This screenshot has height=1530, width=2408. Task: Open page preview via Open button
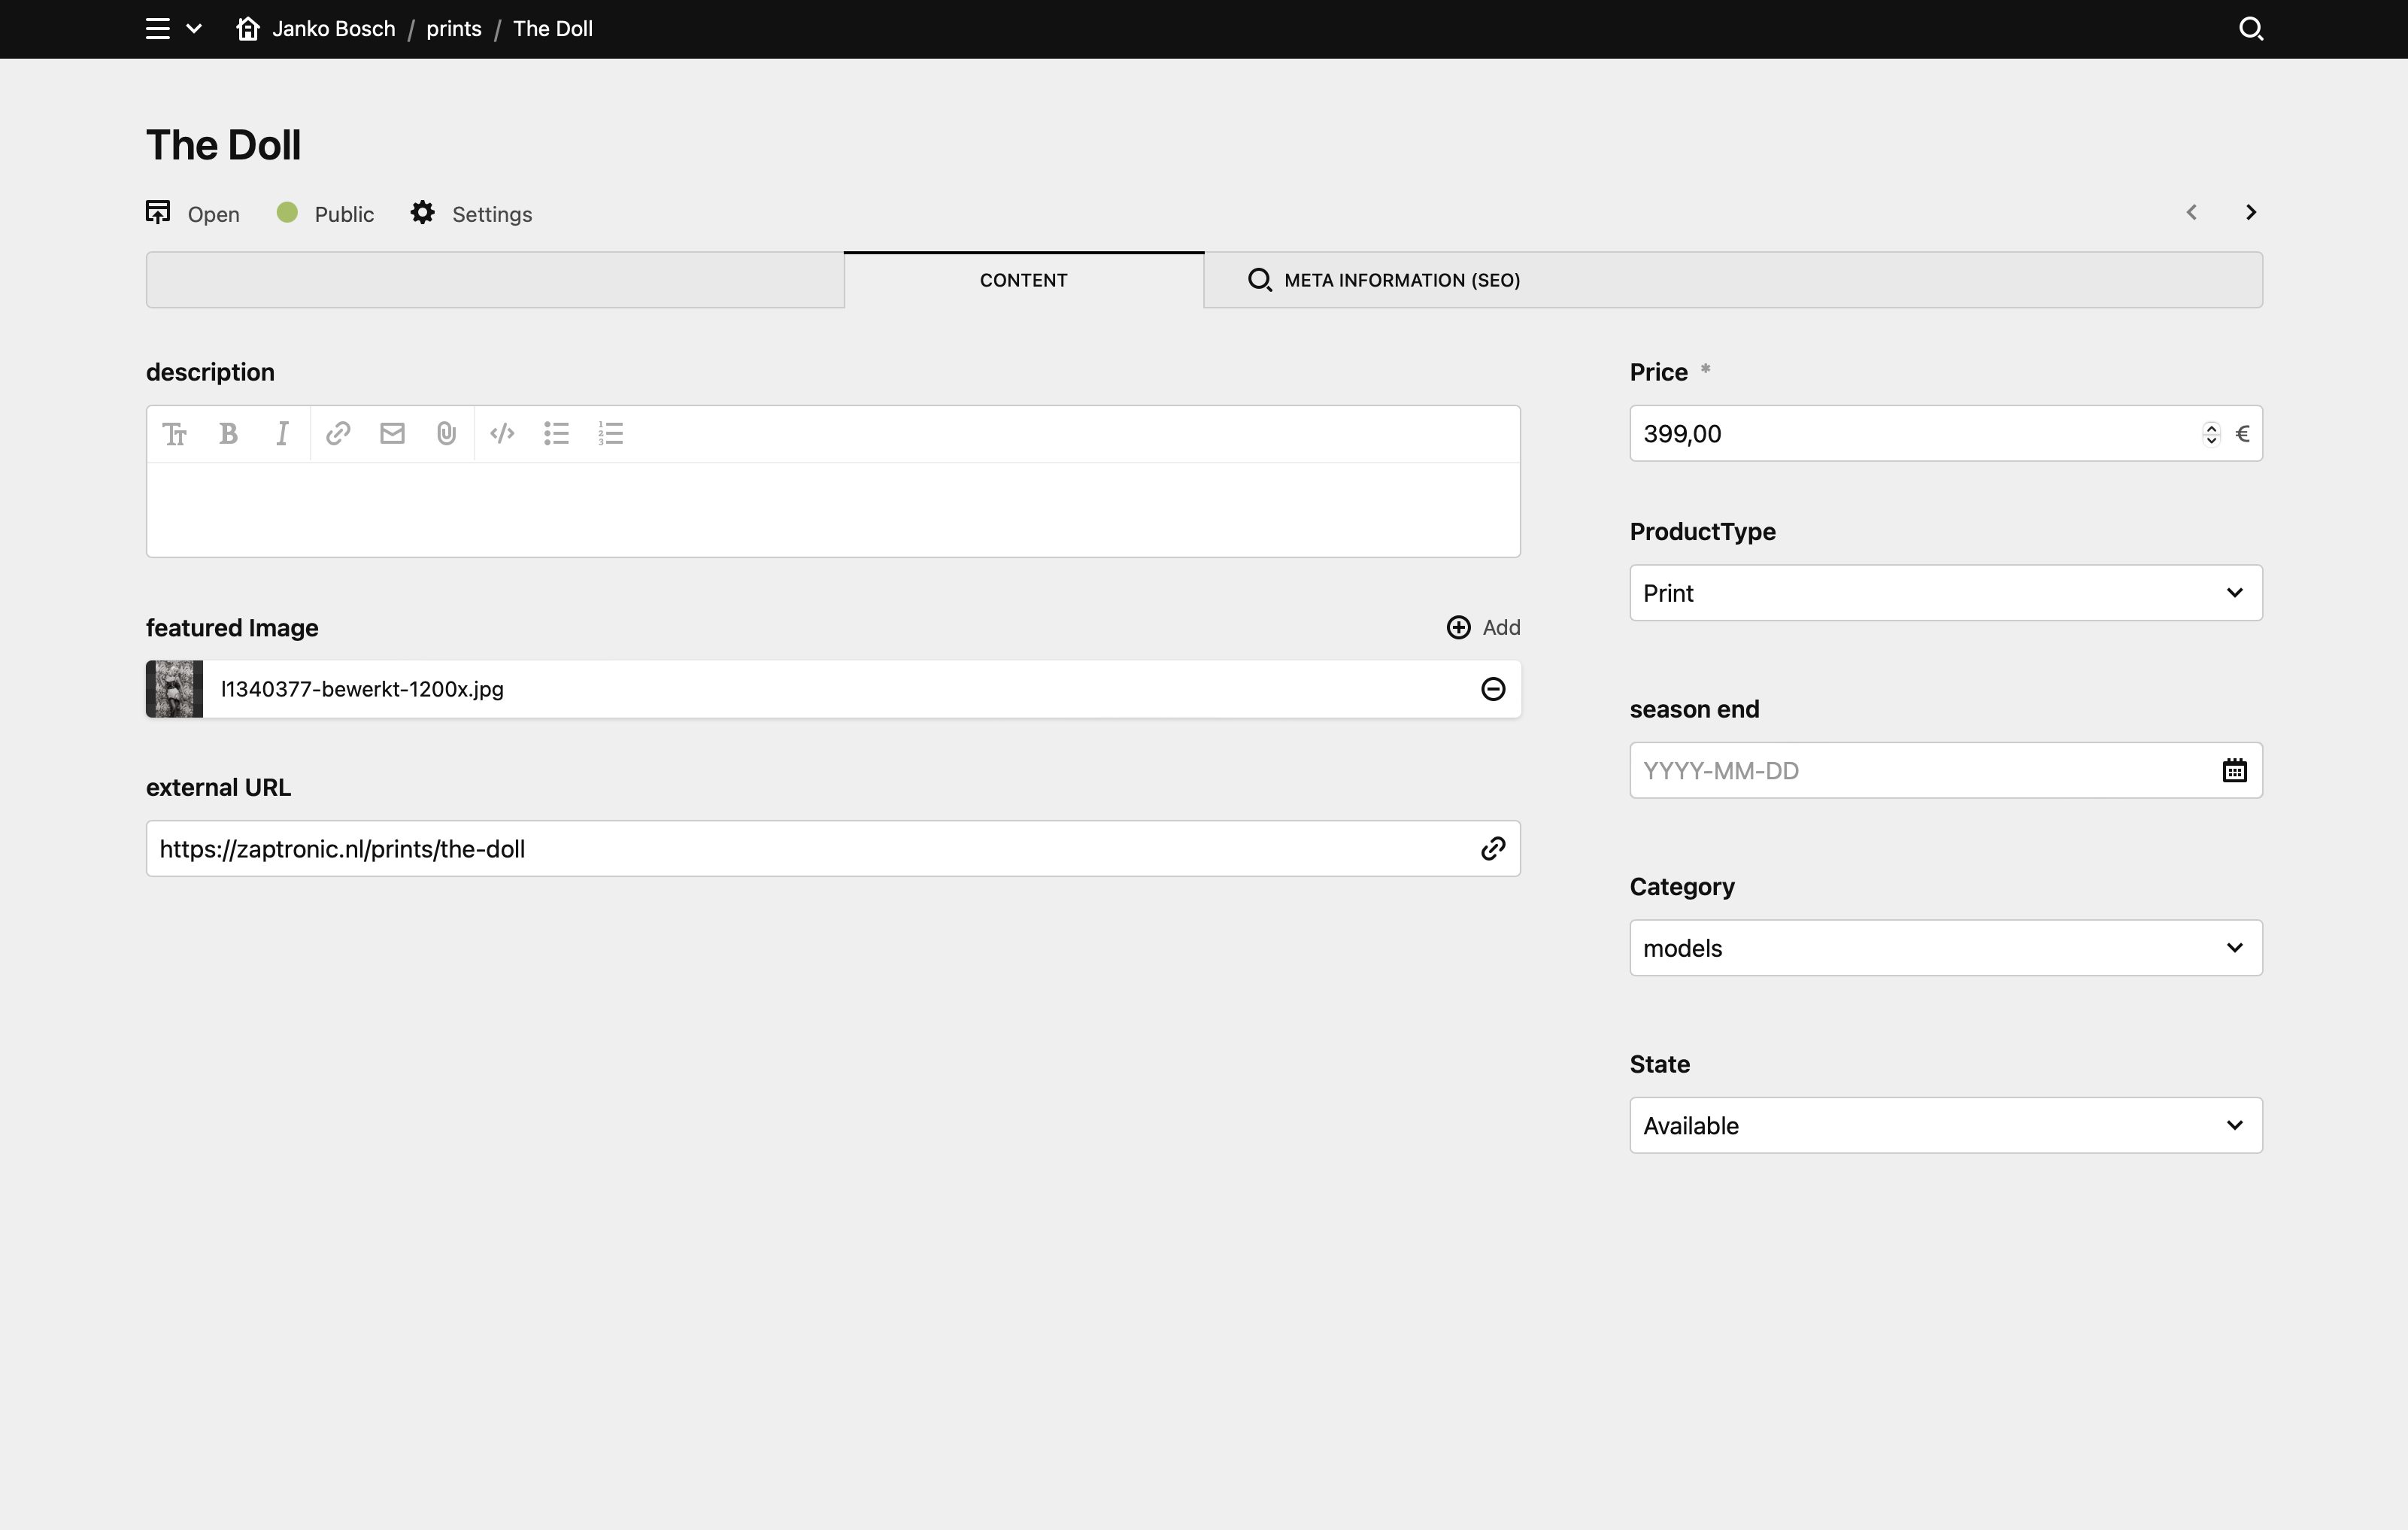(193, 213)
